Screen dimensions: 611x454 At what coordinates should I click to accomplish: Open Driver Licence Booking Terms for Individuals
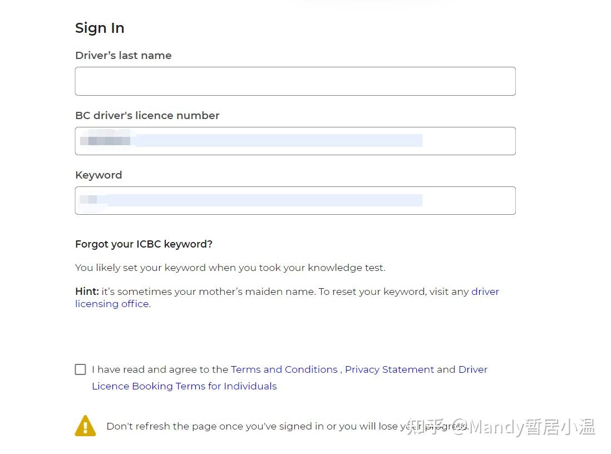click(184, 386)
